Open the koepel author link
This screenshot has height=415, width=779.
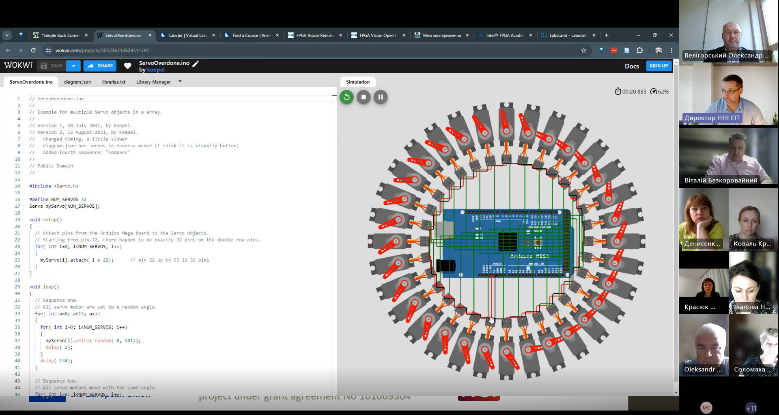click(156, 70)
